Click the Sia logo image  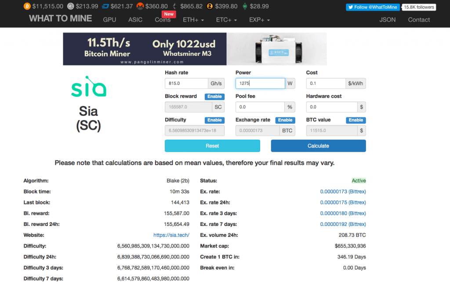(89, 87)
